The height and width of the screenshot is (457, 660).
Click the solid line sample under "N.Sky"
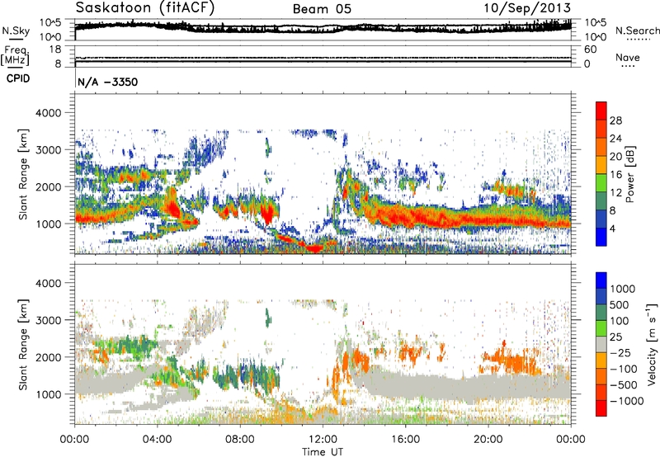[16, 40]
